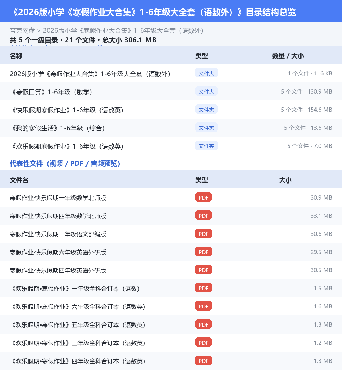Screen dimensions: 342x381
Task: Click the 30.5 MB size cell
Action: click(x=321, y=270)
